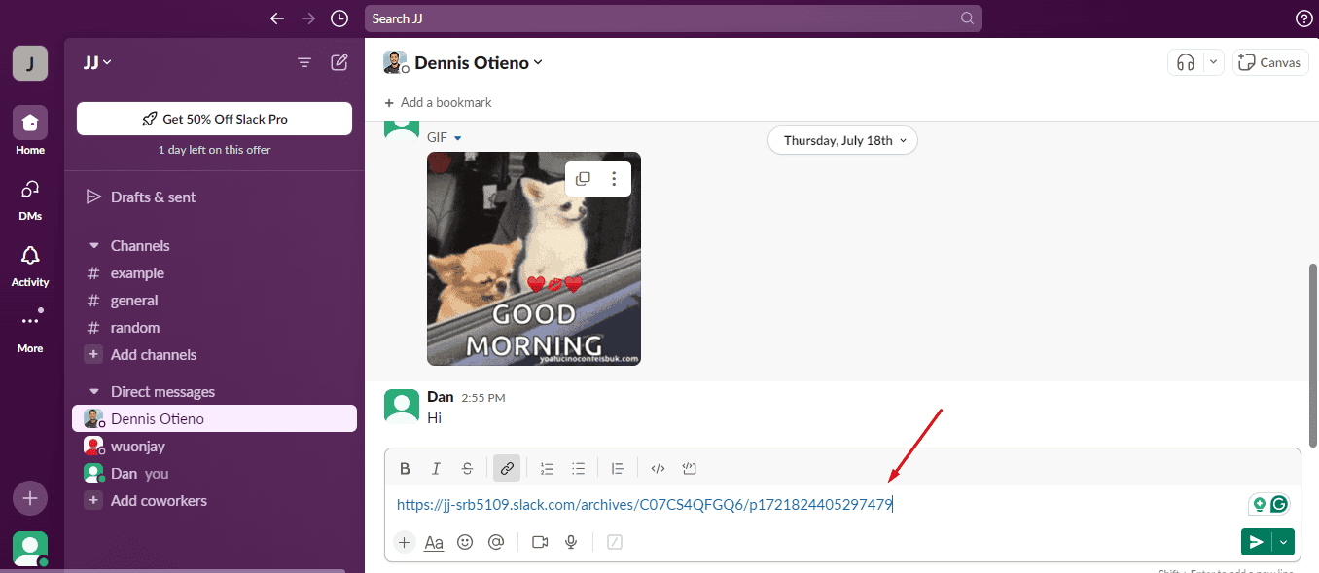Open the sidebar filter icon

[x=304, y=62]
